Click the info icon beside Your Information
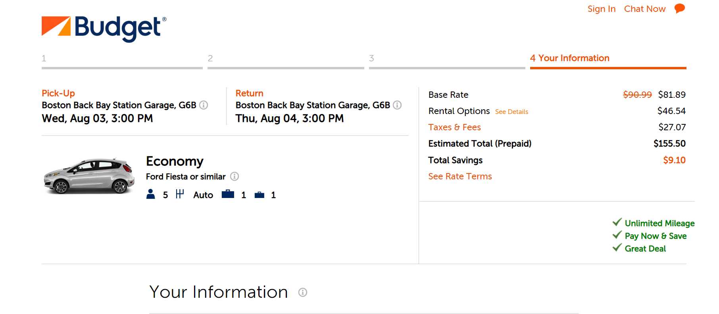Image resolution: width=719 pixels, height=314 pixels. 303,293
